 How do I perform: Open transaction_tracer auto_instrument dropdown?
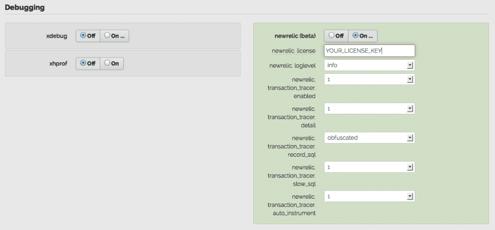[369, 196]
